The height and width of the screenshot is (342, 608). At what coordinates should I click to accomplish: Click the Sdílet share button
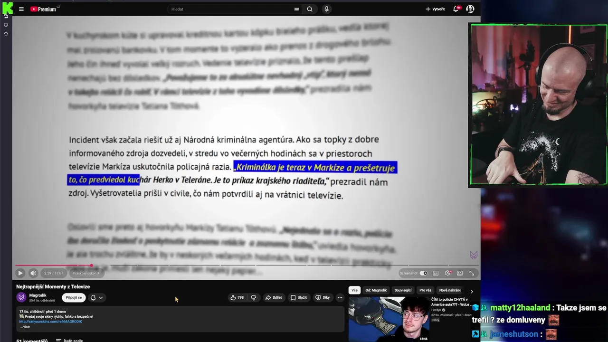(x=274, y=298)
